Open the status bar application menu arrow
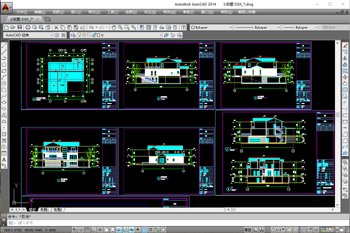Viewport: 350px width, 233px height. 337,229
